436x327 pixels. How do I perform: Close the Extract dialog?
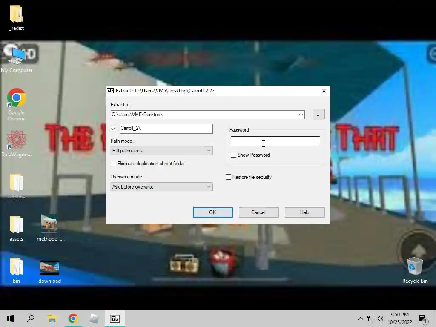point(324,91)
